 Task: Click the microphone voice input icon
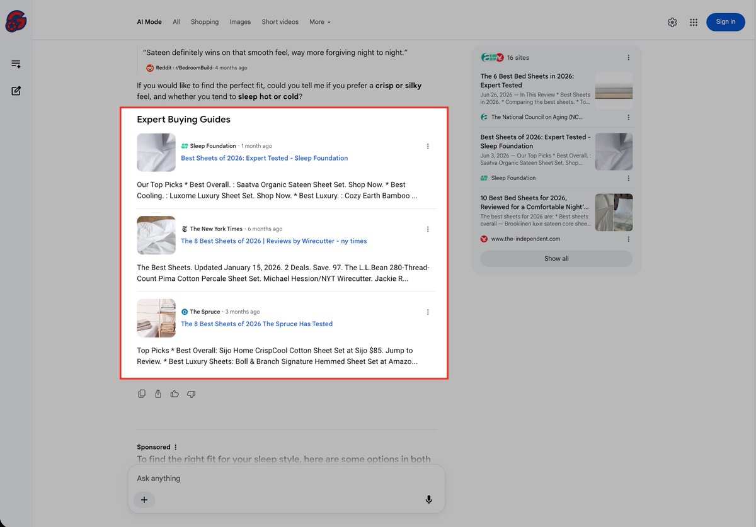point(429,500)
